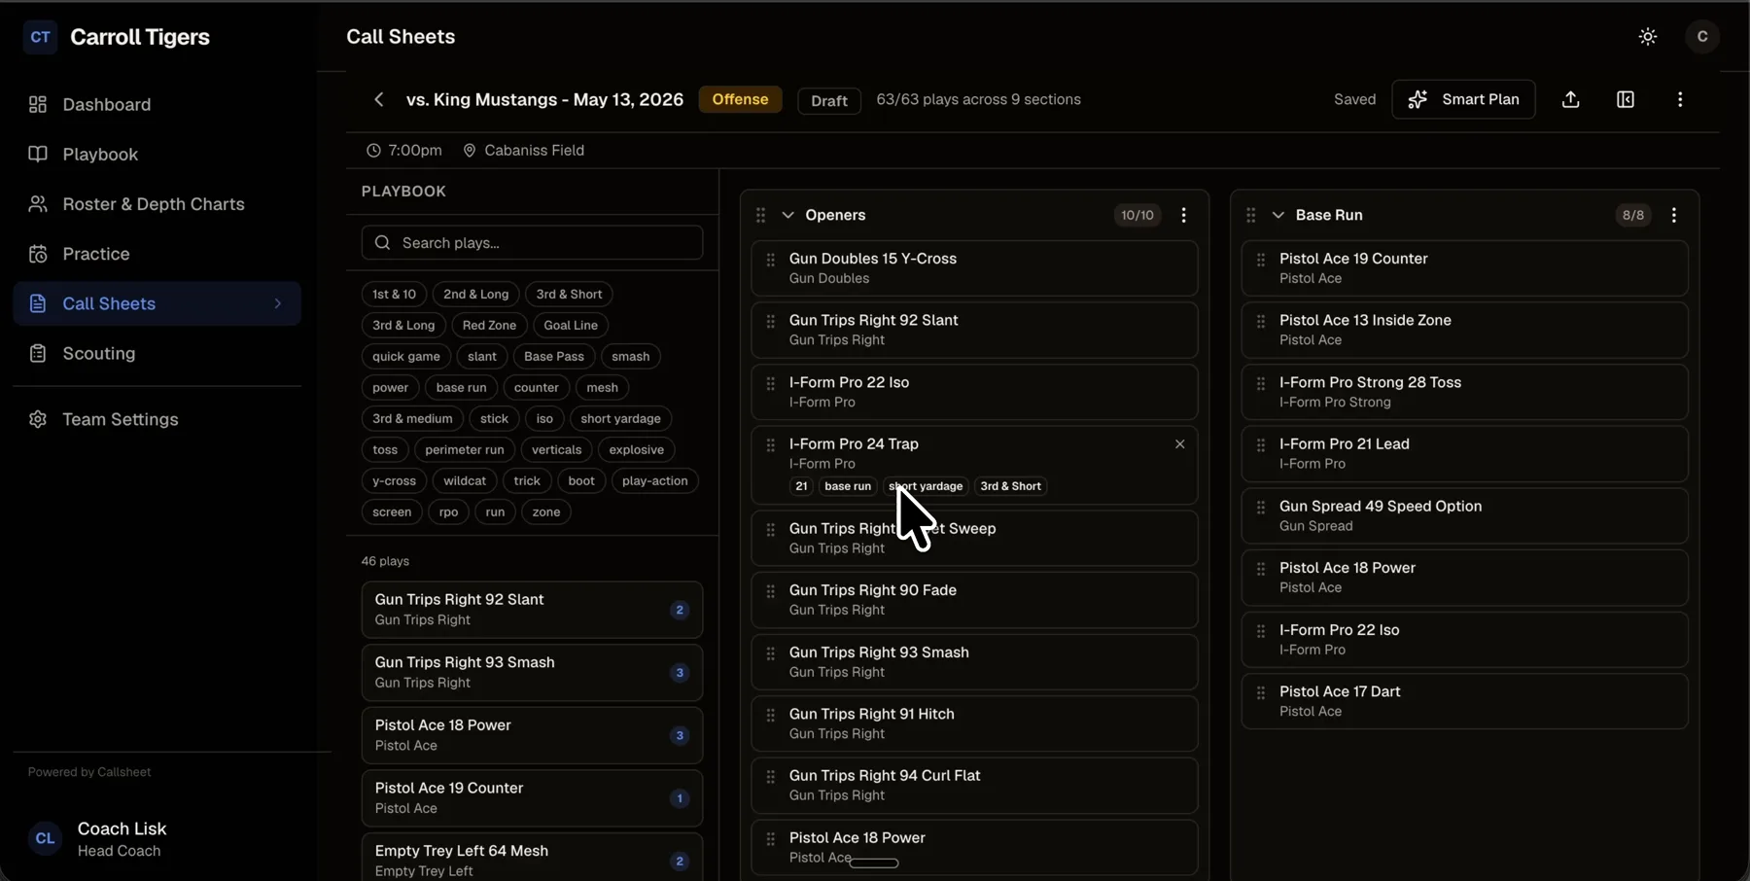1750x881 pixels.
Task: Open Practice in the sidebar
Action: click(157, 254)
